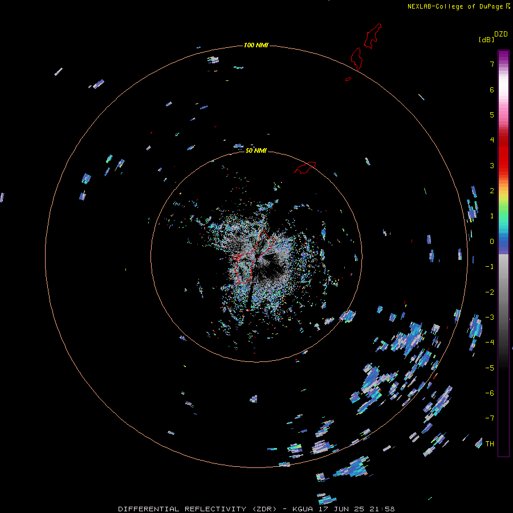Click the DZD legend title

(501, 34)
